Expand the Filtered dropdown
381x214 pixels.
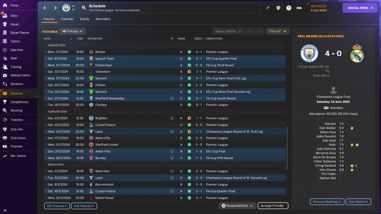pyautogui.click(x=278, y=31)
